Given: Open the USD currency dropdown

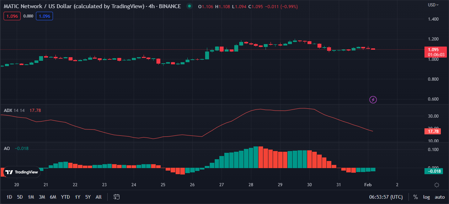Looking at the screenshot, I should point(433,5).
